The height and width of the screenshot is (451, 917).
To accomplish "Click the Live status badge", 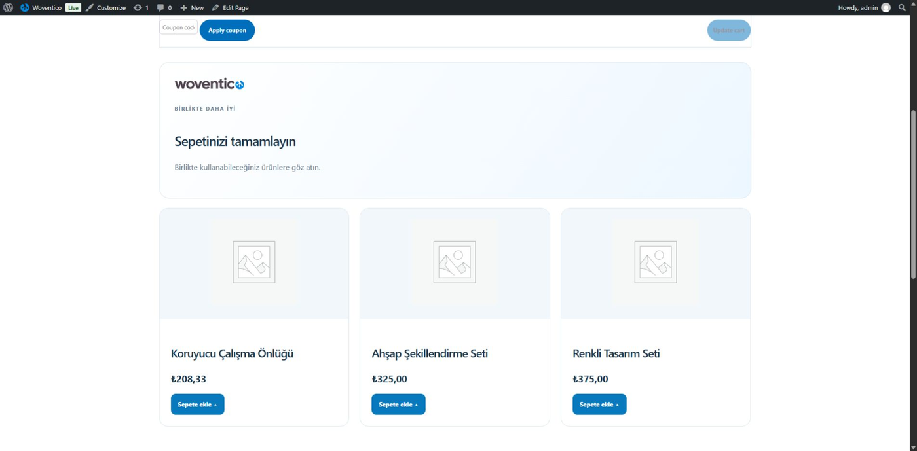I will pyautogui.click(x=73, y=8).
